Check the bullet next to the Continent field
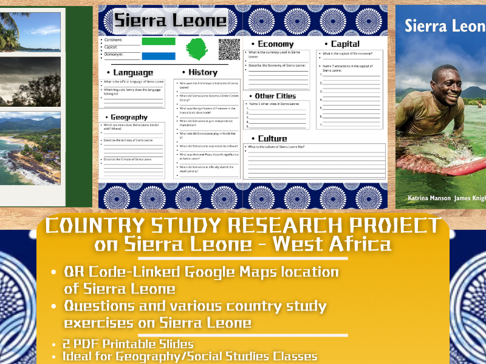The width and height of the screenshot is (486, 364). click(101, 40)
